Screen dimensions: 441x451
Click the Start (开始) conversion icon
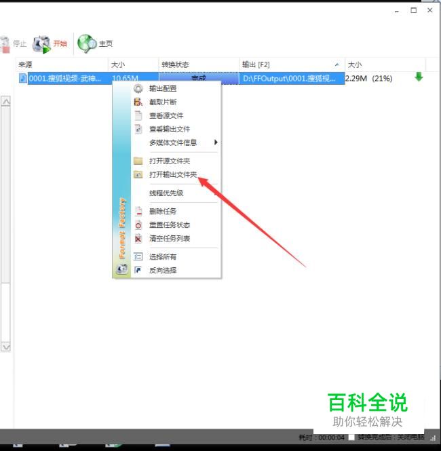(x=41, y=44)
